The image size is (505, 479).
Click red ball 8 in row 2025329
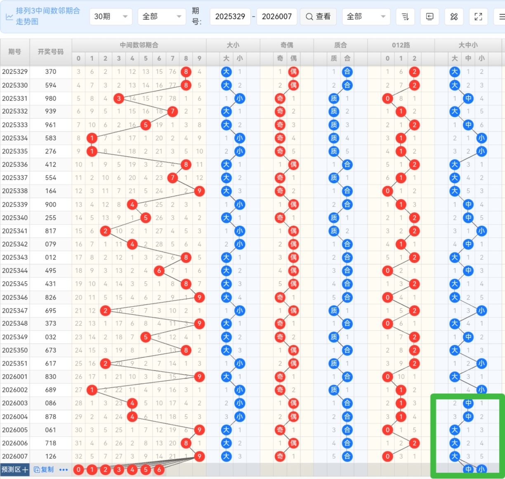(186, 72)
